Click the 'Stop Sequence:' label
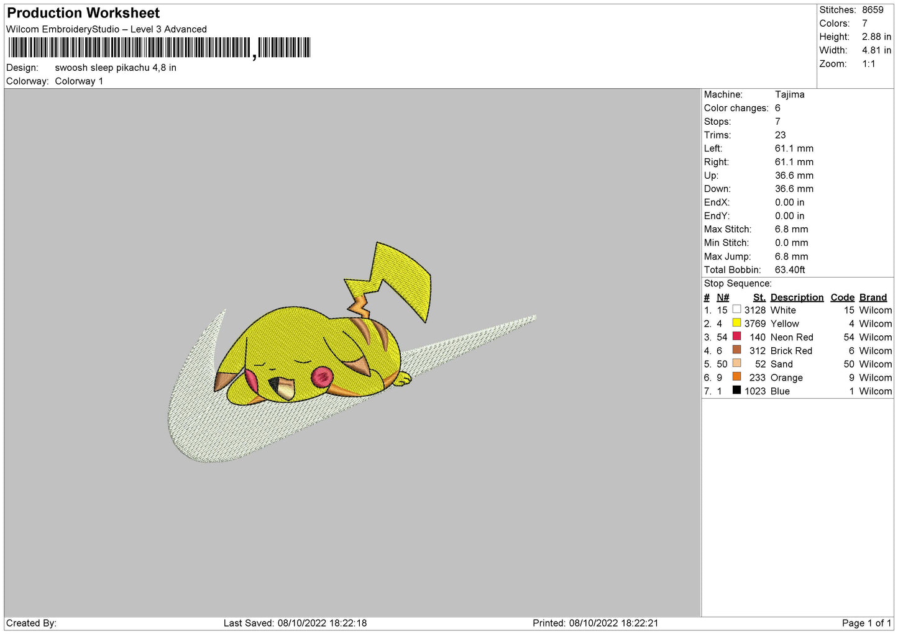Image resolution: width=898 pixels, height=634 pixels. [x=738, y=283]
